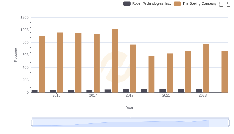The width and height of the screenshot is (234, 134).
Task: Click the 2017 x-axis label
Action: 93,95
